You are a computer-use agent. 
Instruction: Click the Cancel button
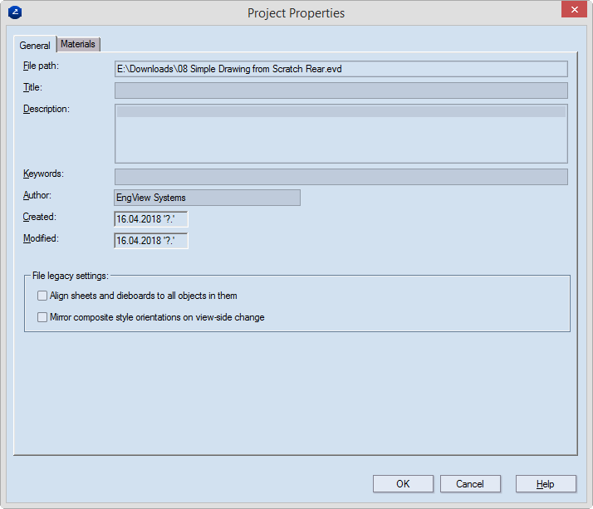(x=469, y=484)
